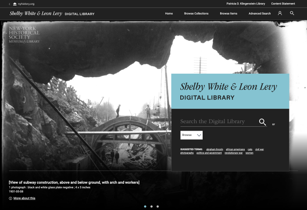Submit search with the magnifier button
Image resolution: width=307 pixels, height=210 pixels.
click(x=262, y=122)
